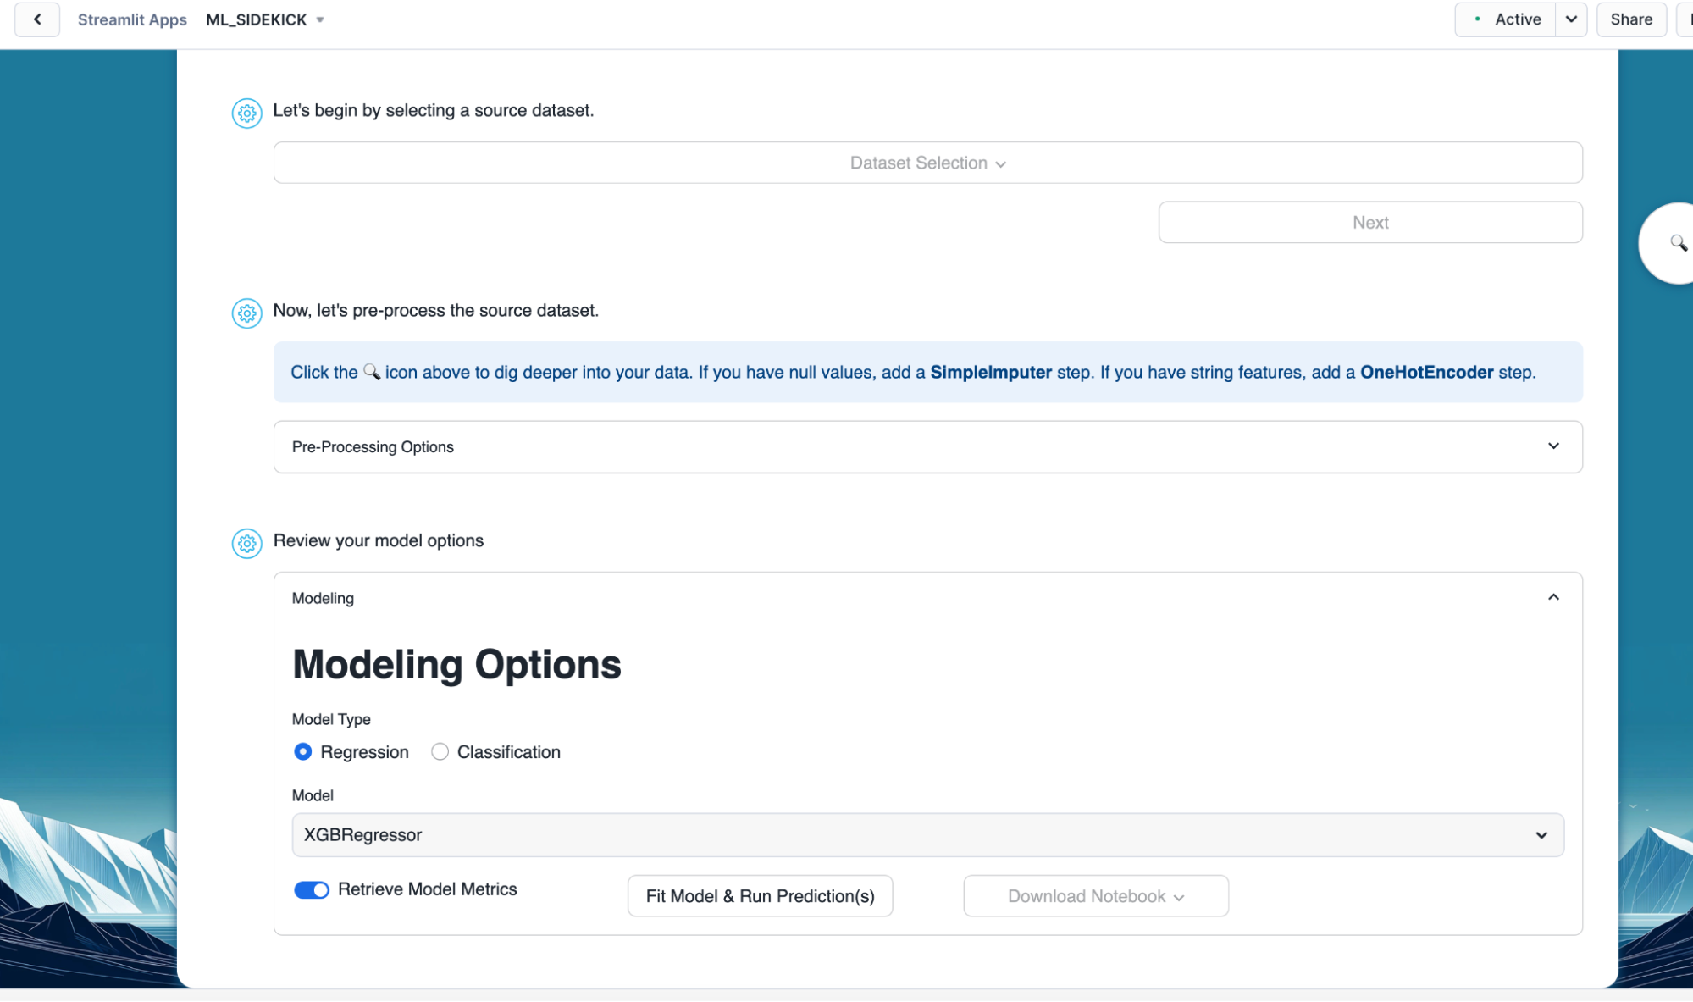Click the magnifying glass data explorer icon

(1677, 243)
